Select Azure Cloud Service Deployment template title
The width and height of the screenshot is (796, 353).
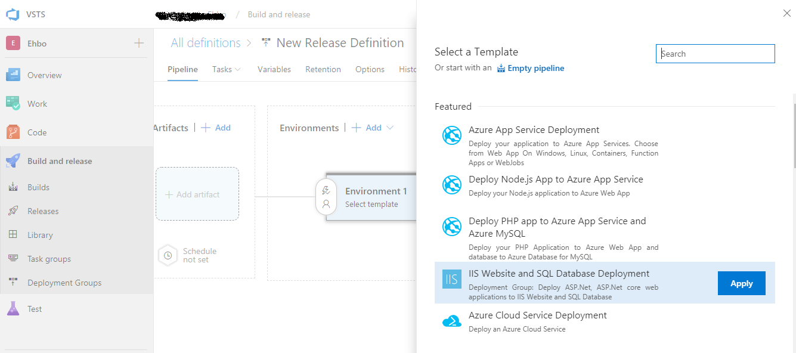[538, 315]
